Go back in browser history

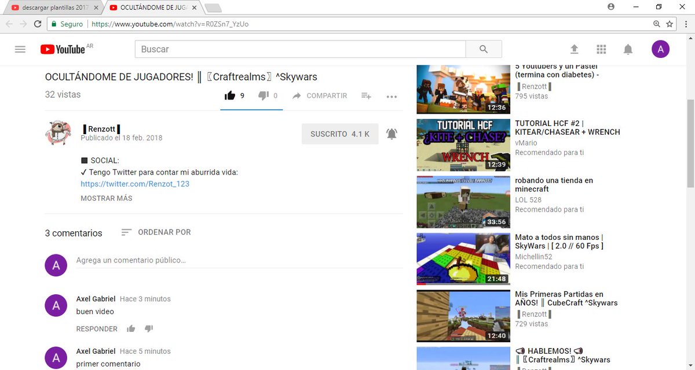(x=9, y=24)
